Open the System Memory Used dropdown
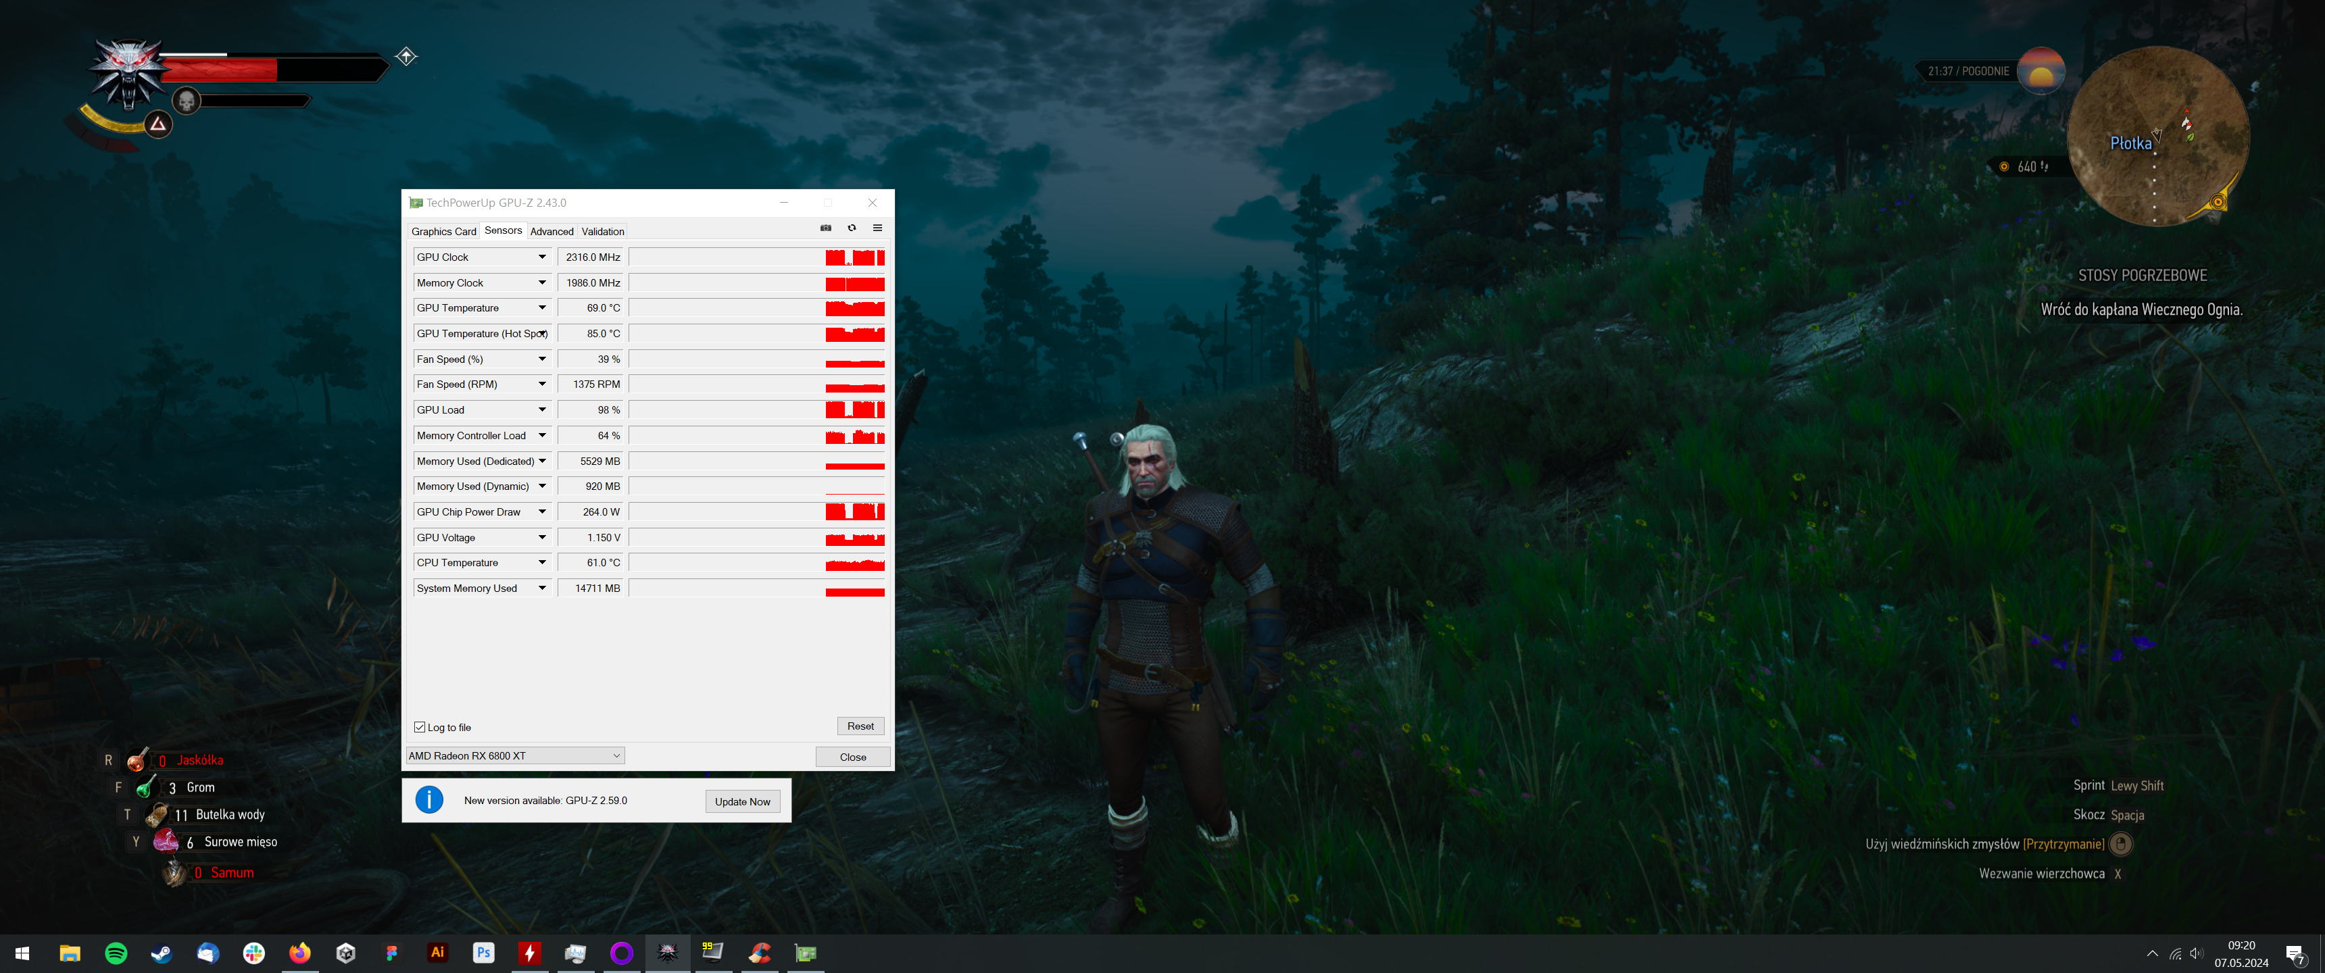The image size is (2325, 973). click(543, 589)
